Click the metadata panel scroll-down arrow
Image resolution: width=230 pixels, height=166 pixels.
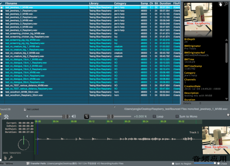tap(227, 99)
